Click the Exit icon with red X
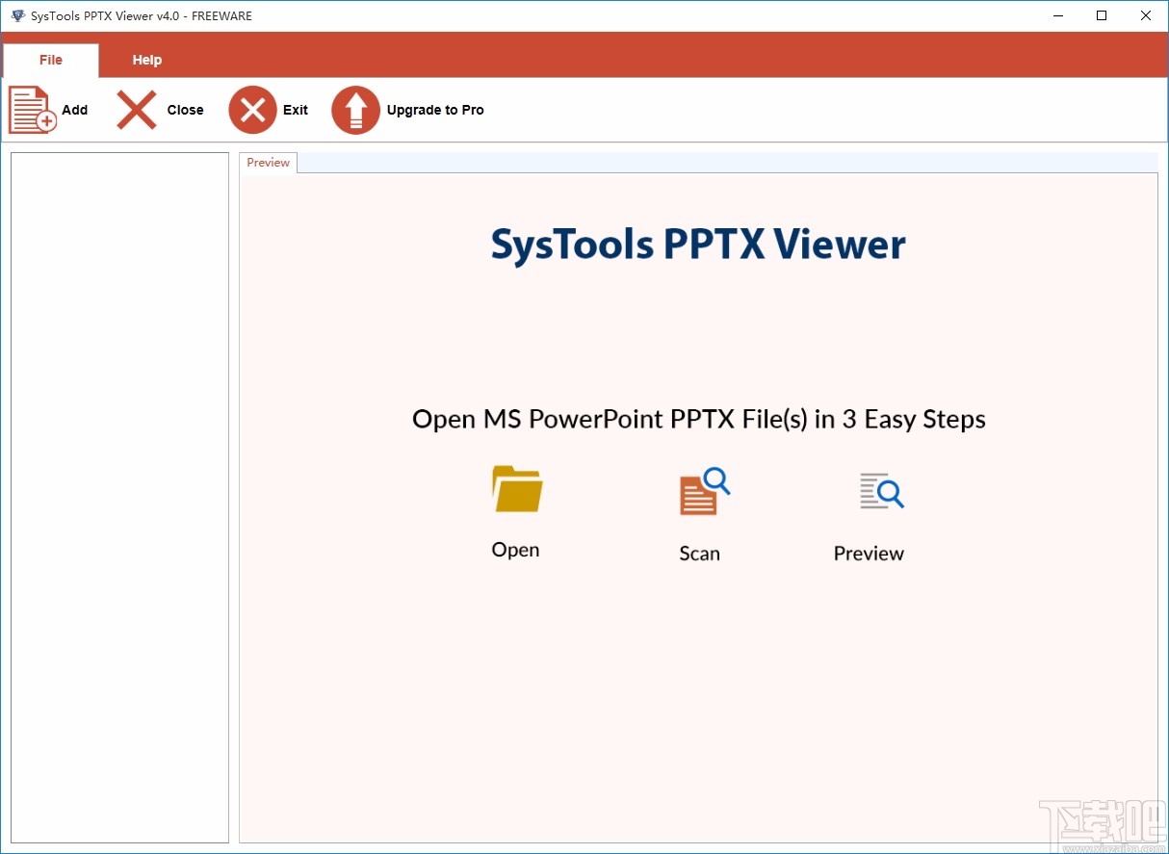 click(252, 109)
